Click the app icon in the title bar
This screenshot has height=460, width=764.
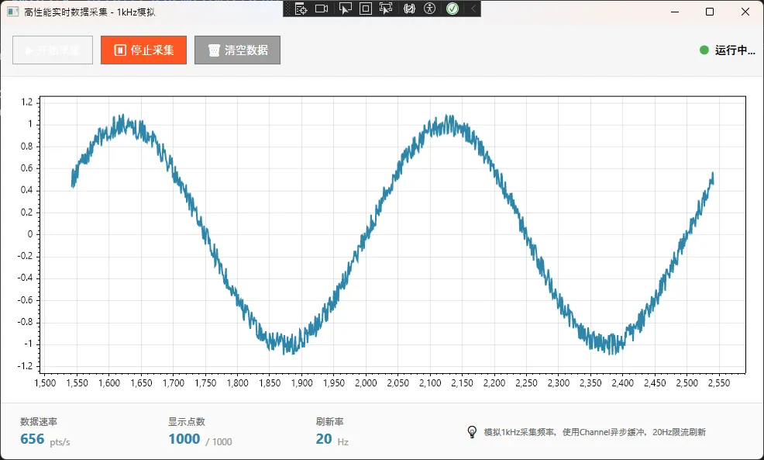coord(12,12)
